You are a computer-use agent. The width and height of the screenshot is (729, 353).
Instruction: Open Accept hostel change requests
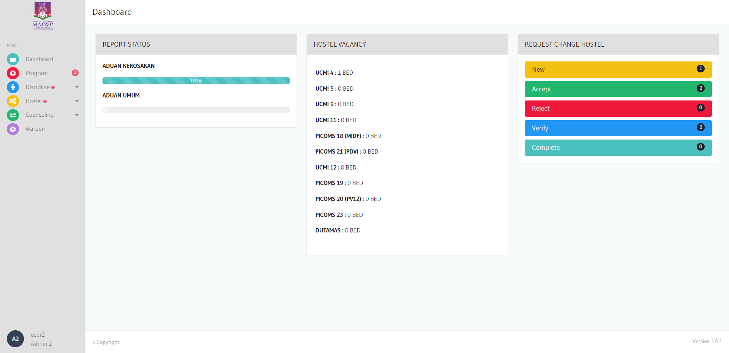pyautogui.click(x=618, y=89)
